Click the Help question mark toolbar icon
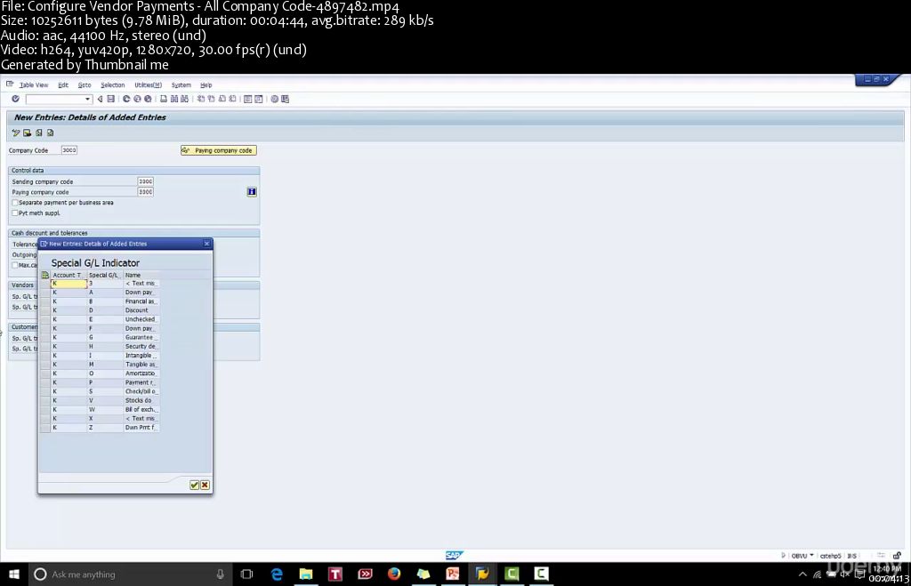 pos(275,99)
